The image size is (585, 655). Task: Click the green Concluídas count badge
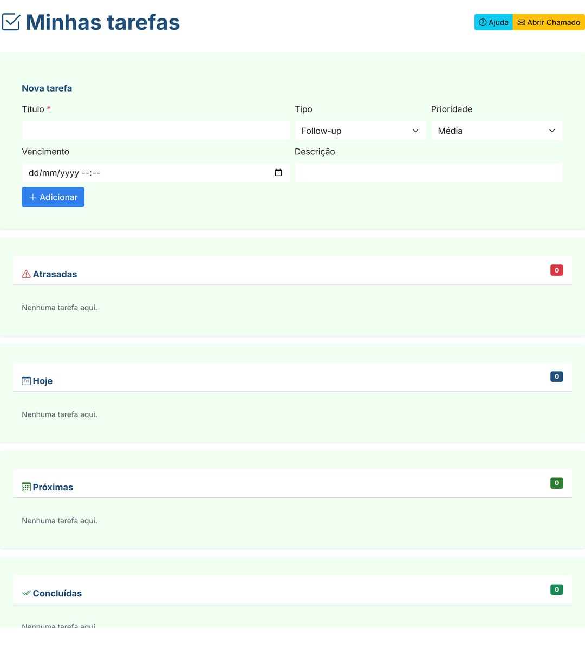point(557,589)
